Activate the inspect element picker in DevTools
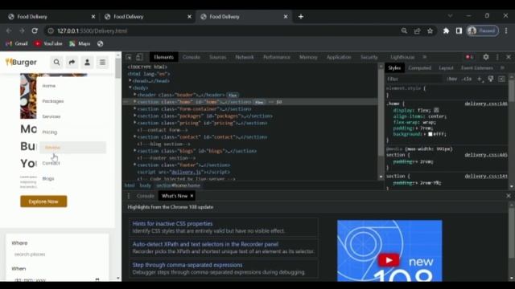Image resolution: width=515 pixels, height=289 pixels. tap(129, 57)
